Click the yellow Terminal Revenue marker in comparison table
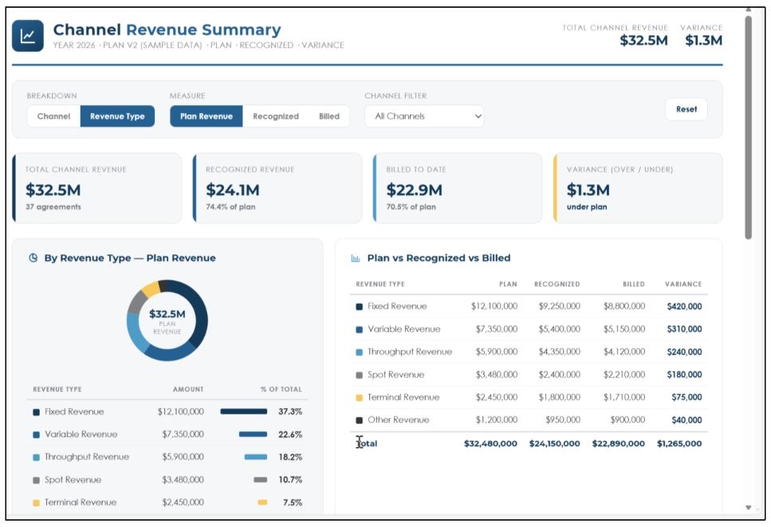The height and width of the screenshot is (527, 771). coord(359,397)
